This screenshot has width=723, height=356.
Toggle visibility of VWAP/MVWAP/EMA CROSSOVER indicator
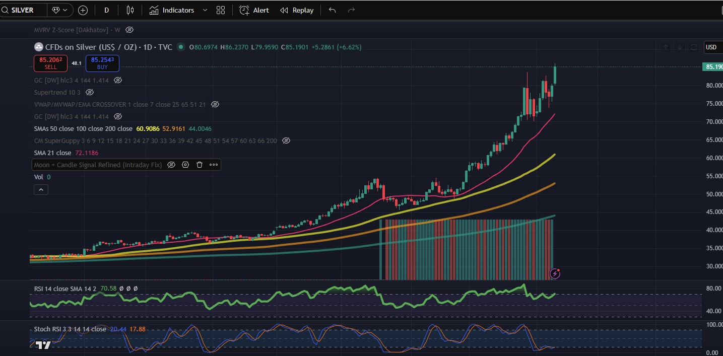point(215,104)
